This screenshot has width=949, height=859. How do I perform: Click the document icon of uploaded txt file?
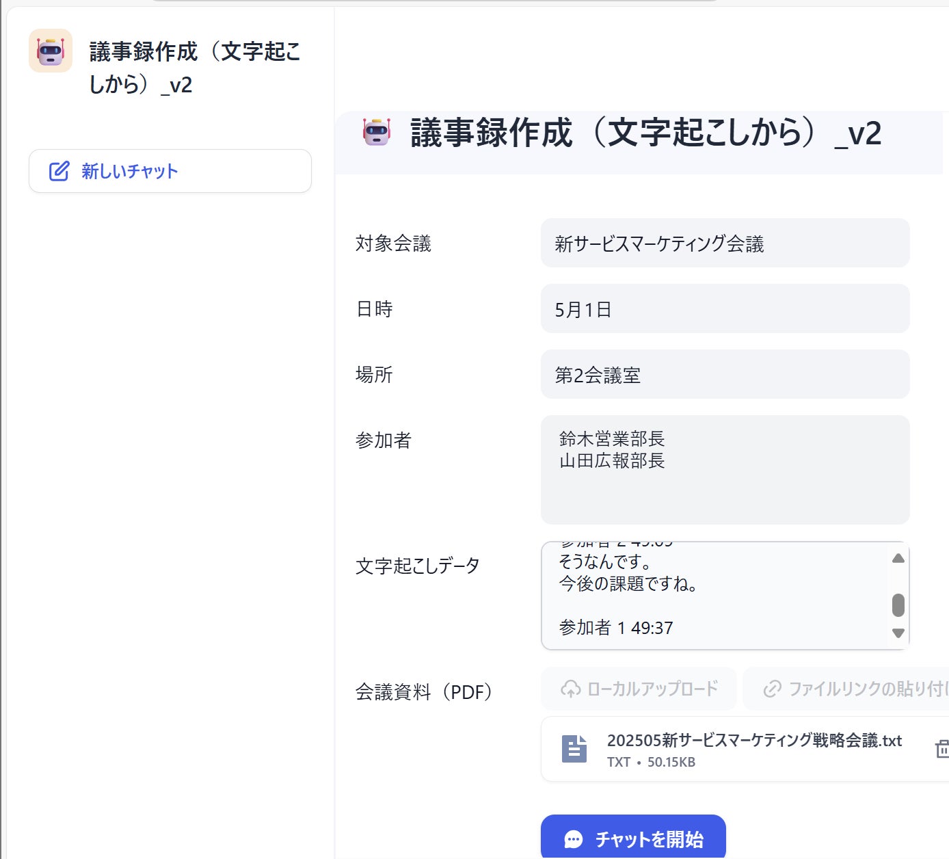click(x=574, y=749)
